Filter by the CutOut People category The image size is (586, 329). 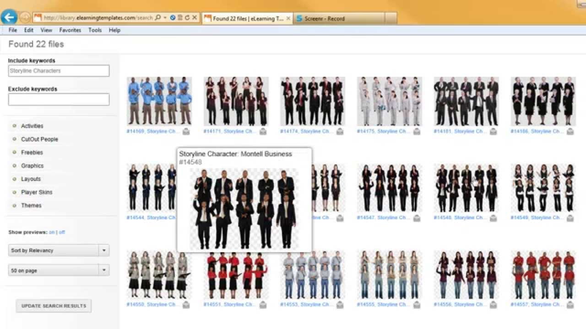click(x=39, y=139)
